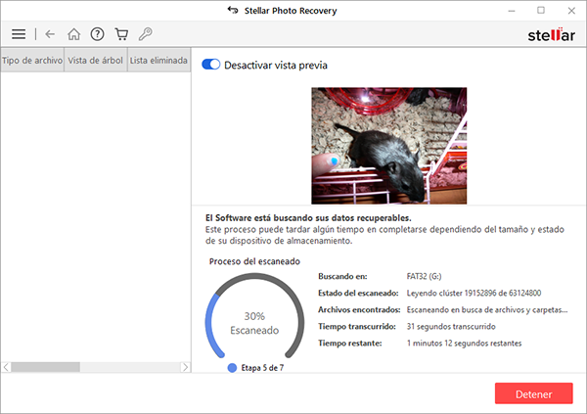Open the hamburger menu icon
Viewport: 587px width, 414px height.
click(19, 34)
